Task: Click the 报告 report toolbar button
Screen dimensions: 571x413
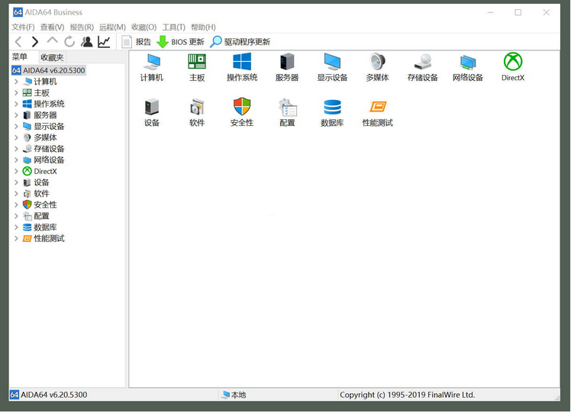Action: (136, 42)
